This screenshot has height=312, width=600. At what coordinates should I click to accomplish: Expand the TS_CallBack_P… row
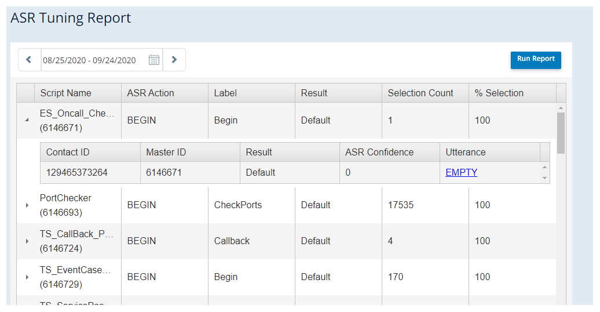coord(27,241)
